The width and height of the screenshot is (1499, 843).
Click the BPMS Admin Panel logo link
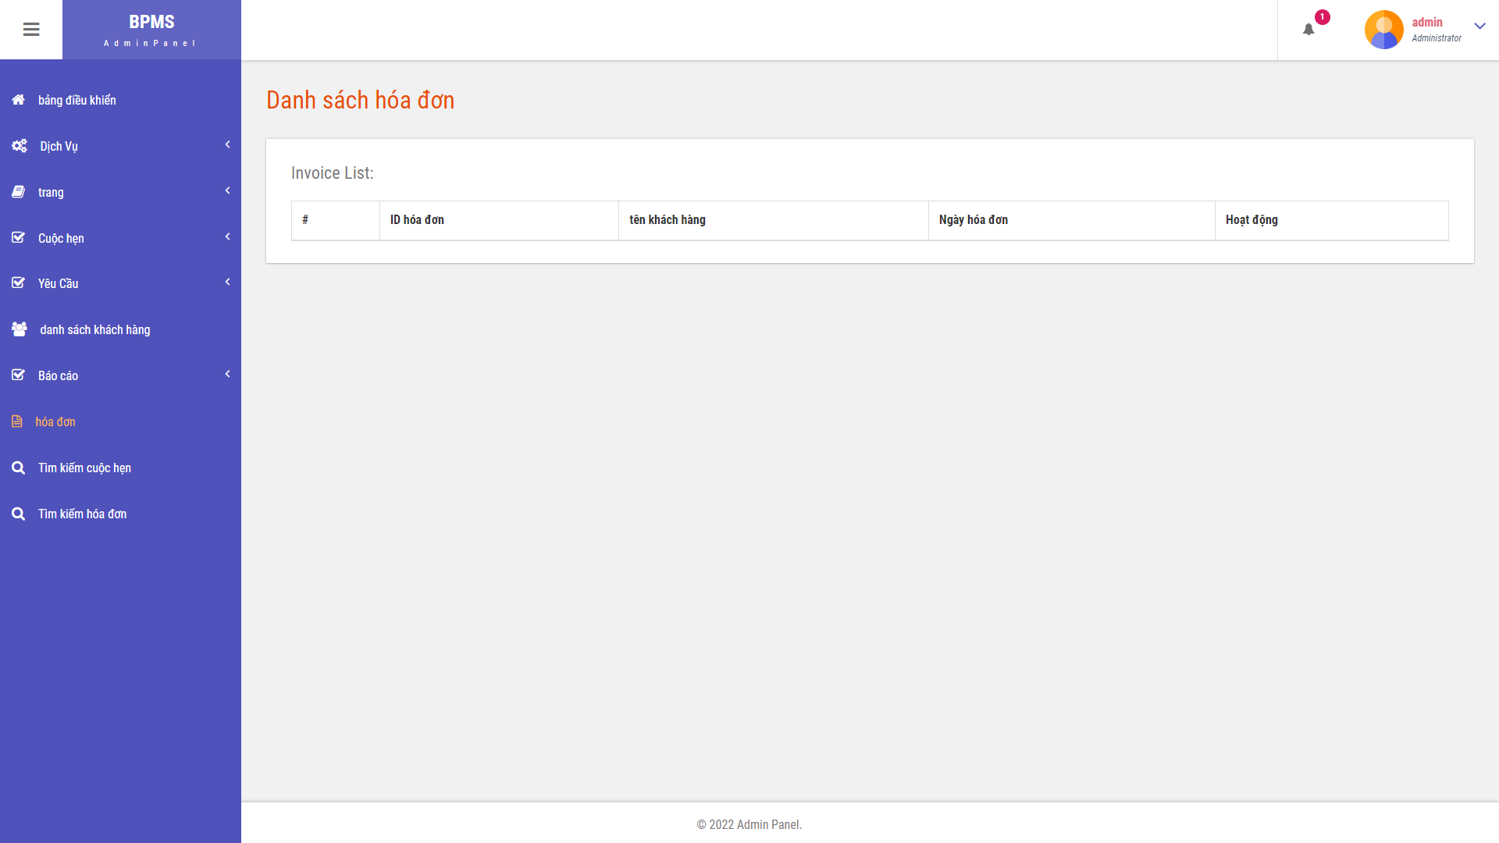click(x=151, y=30)
